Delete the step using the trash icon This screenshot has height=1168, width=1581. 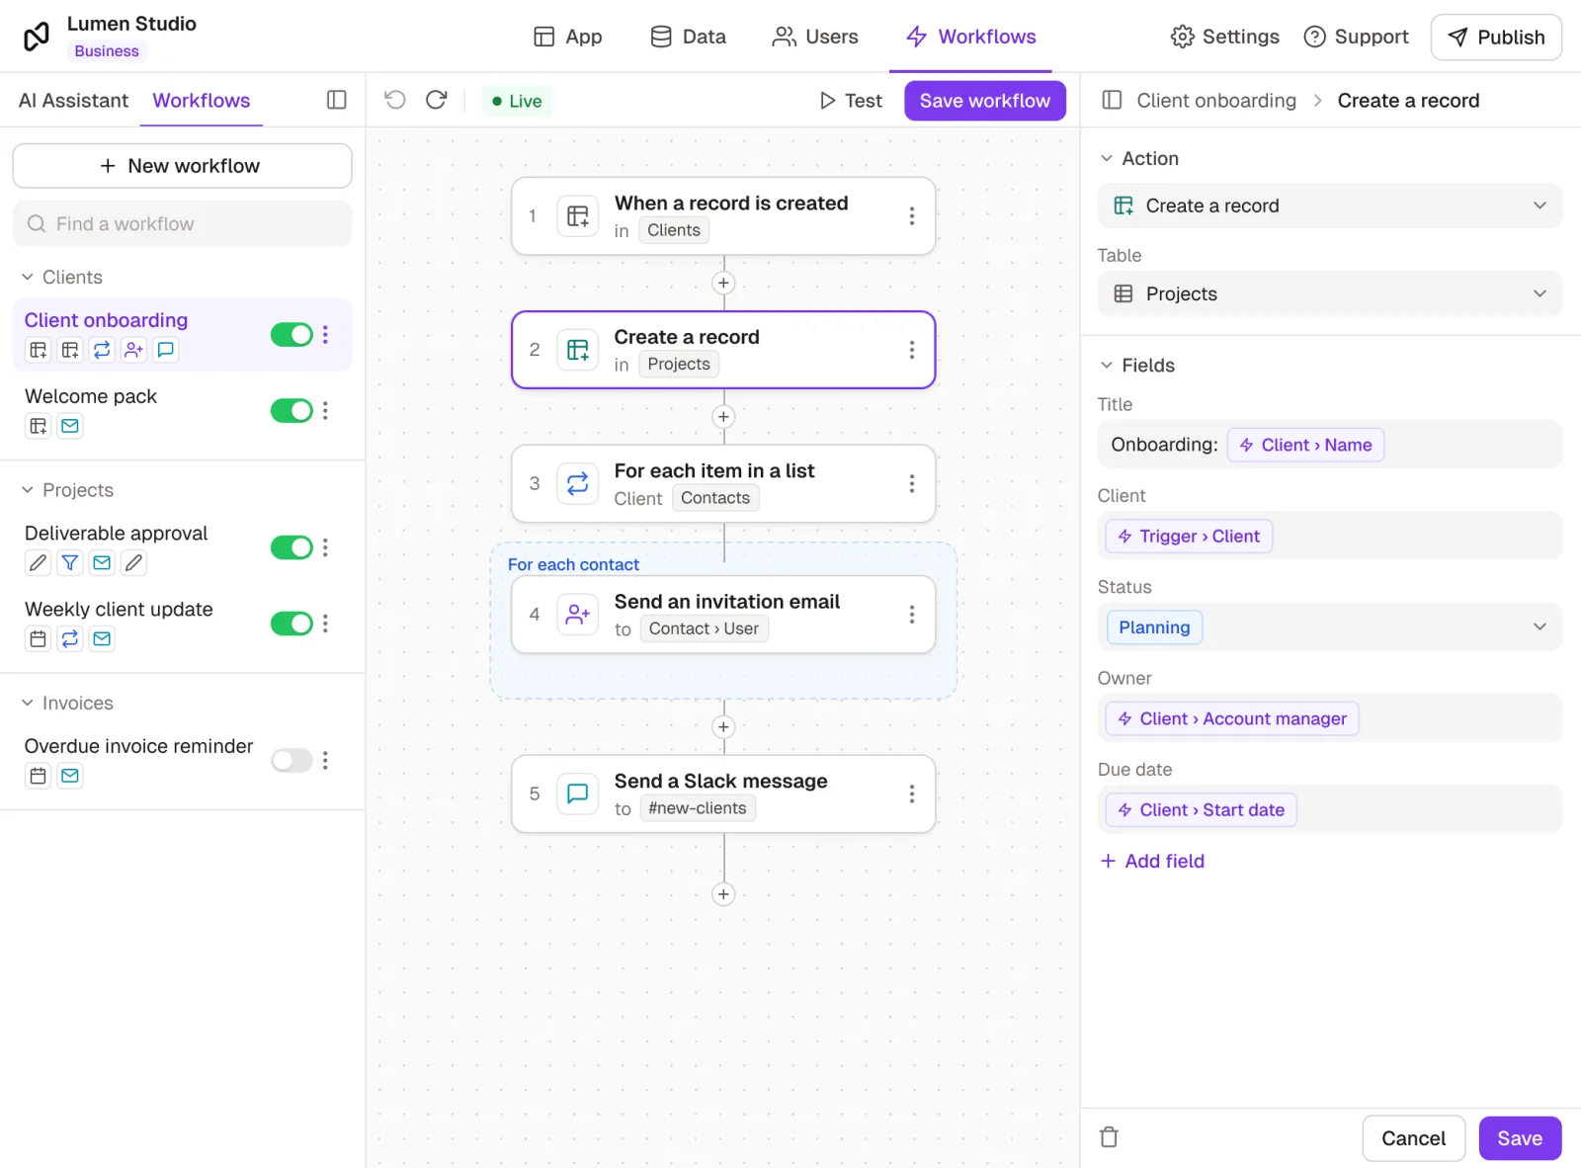1110,1137
